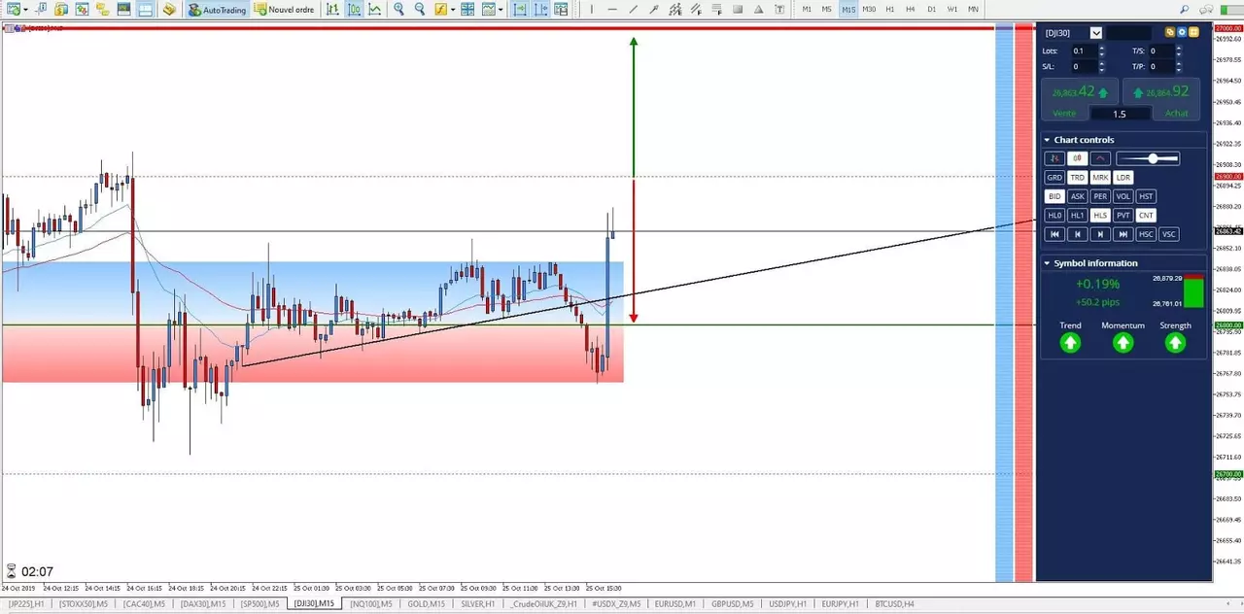Switch to the NQ100,M5 chart tab

(x=371, y=603)
